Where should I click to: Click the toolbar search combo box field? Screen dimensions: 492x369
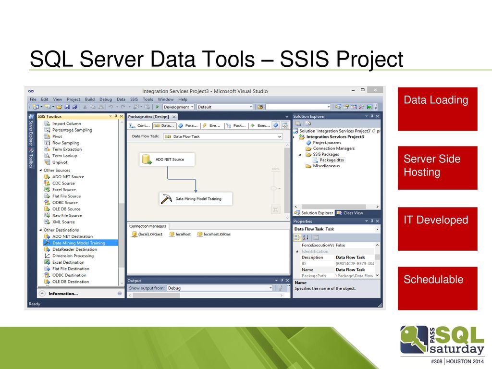click(298, 107)
